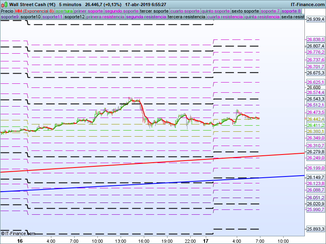Click the sexto soporte indicator label
Image resolution: width=326 pixels, height=244 pixels.
point(245,11)
